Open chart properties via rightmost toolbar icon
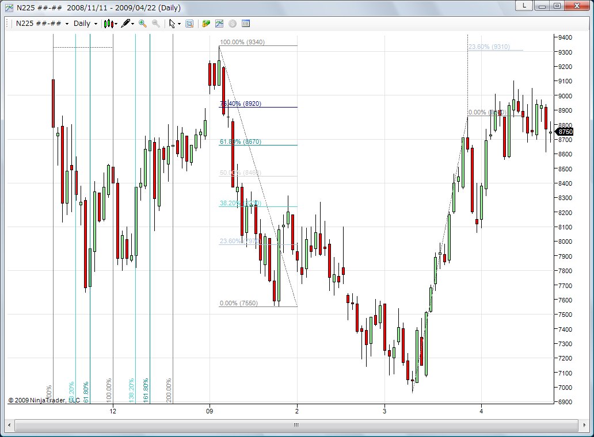Viewport: 594px width, 437px height. pos(246,24)
